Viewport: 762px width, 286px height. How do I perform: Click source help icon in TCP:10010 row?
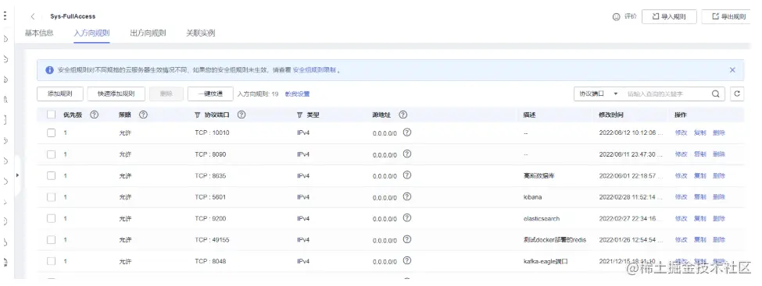click(x=407, y=132)
